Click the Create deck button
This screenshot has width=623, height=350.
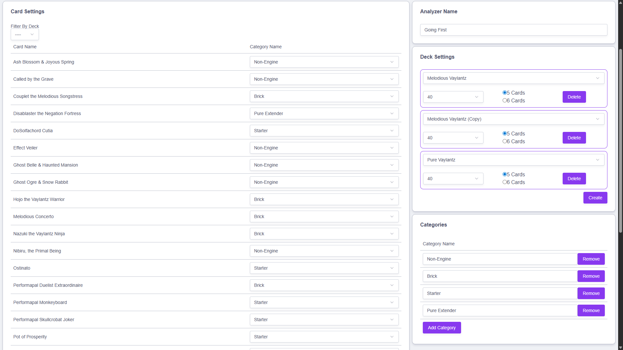point(595,198)
